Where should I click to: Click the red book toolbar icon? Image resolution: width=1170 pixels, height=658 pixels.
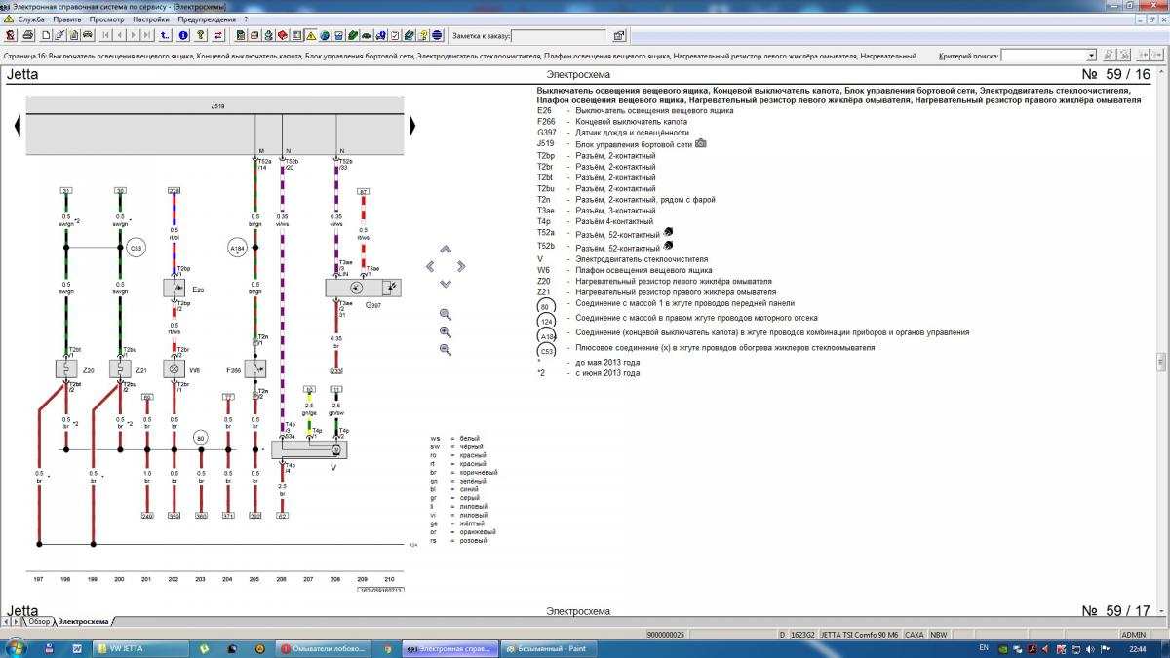pyautogui.click(x=283, y=36)
